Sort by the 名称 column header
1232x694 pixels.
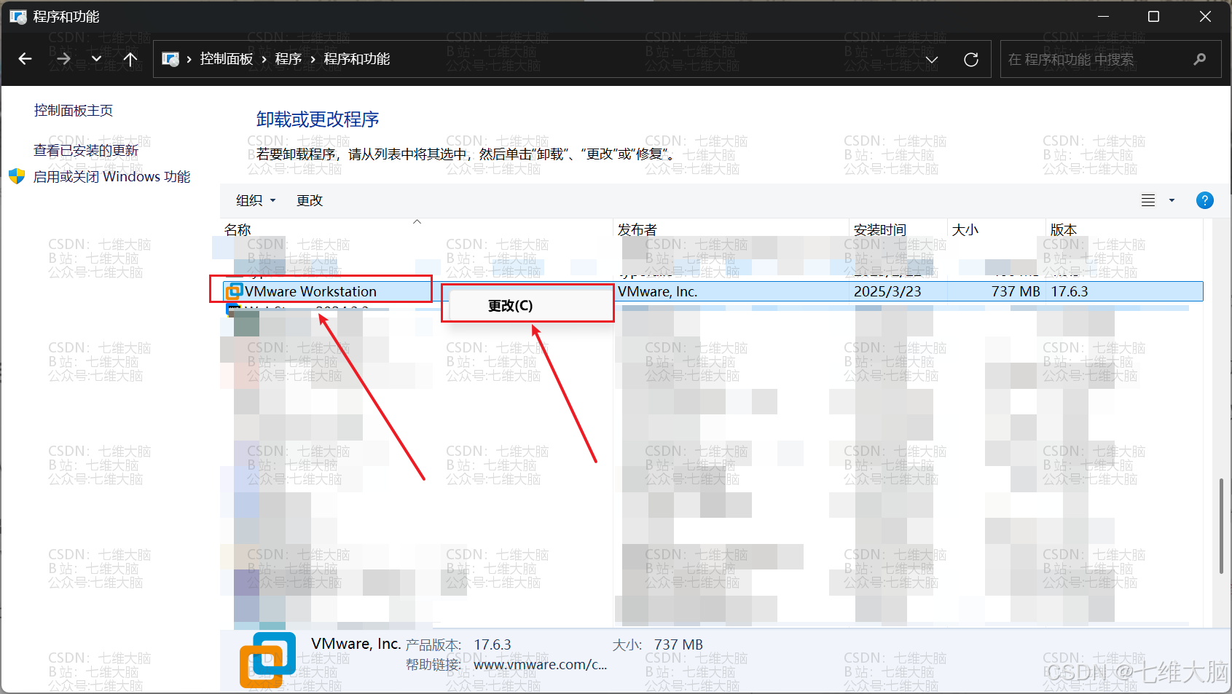238,229
